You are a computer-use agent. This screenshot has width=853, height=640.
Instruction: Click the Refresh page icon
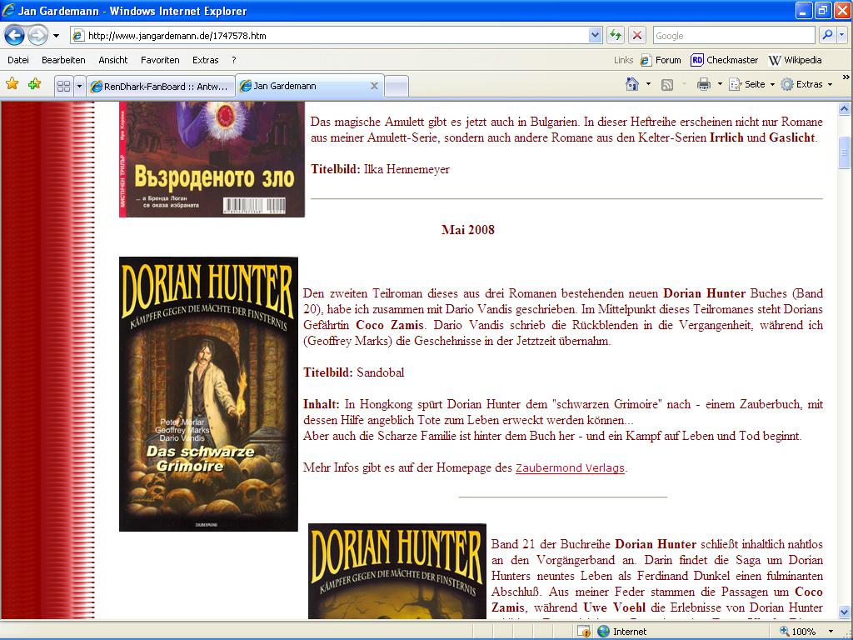tap(616, 35)
